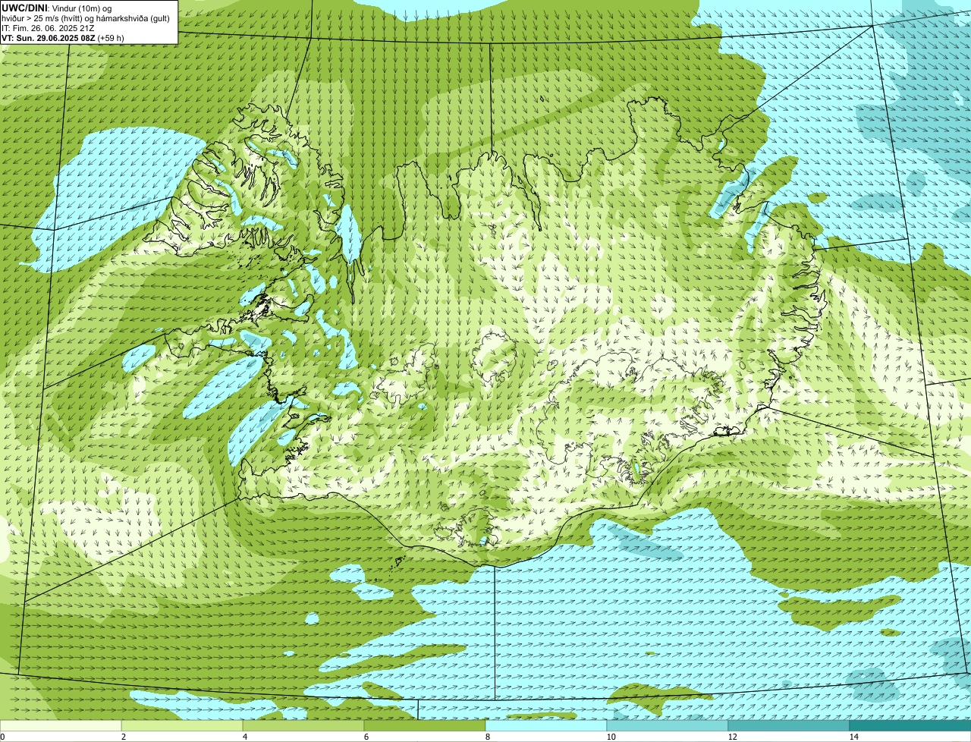Click the 'VT: Sun. 29.06.2025 08Z (+59 h)' line
The height and width of the screenshot is (742, 971).
(63, 38)
